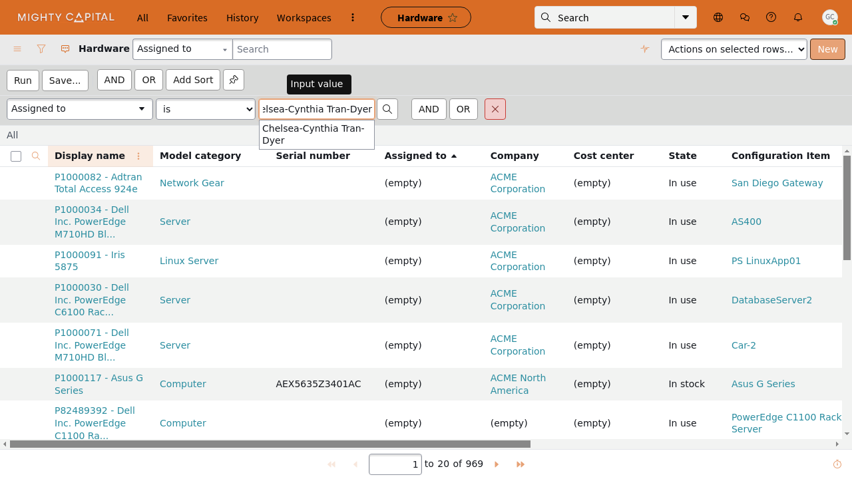Click the Save... filter button
The image size is (852, 479).
tap(65, 80)
